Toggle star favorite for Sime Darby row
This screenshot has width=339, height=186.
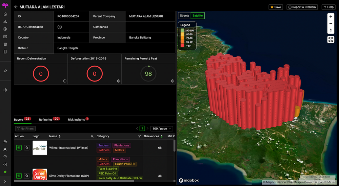click(x=26, y=176)
